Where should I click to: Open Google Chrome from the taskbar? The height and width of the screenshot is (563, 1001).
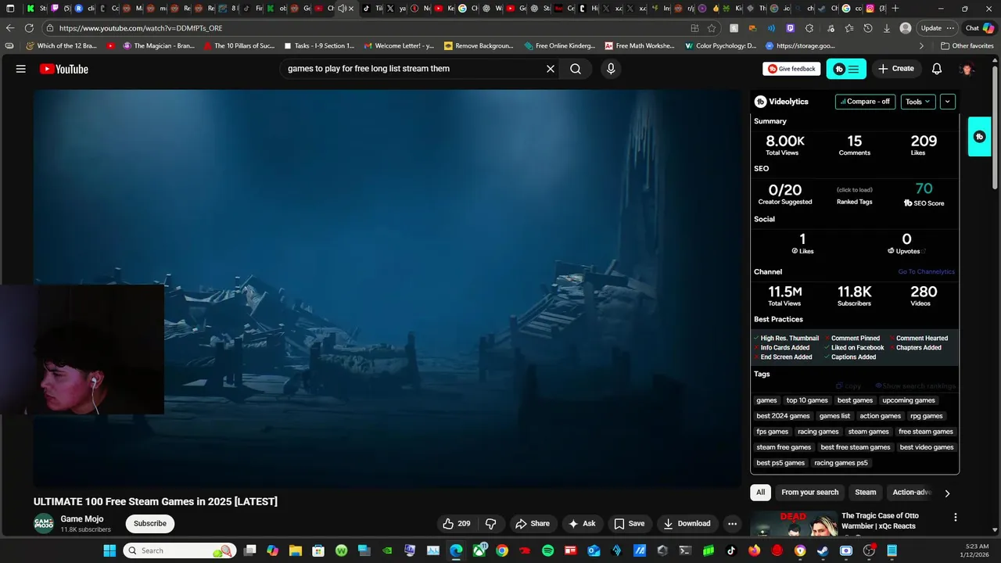point(502,550)
